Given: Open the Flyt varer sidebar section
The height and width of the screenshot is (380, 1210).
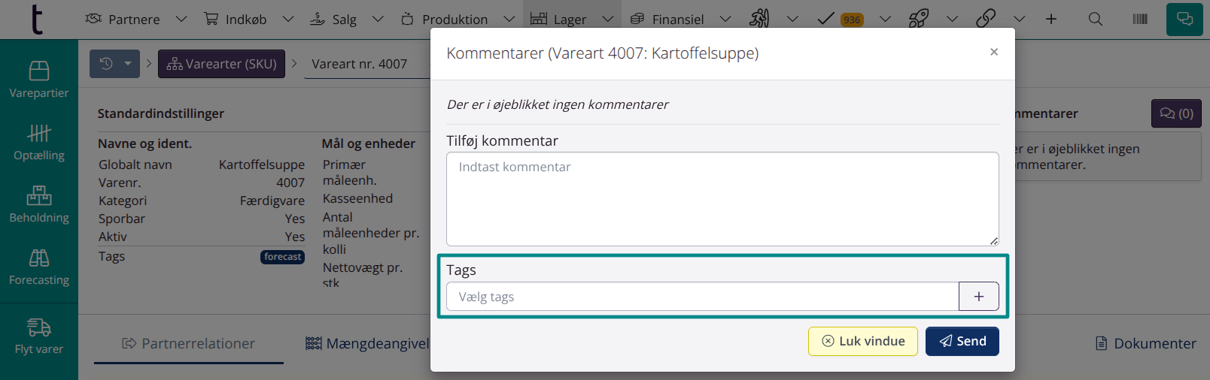Looking at the screenshot, I should click(39, 336).
